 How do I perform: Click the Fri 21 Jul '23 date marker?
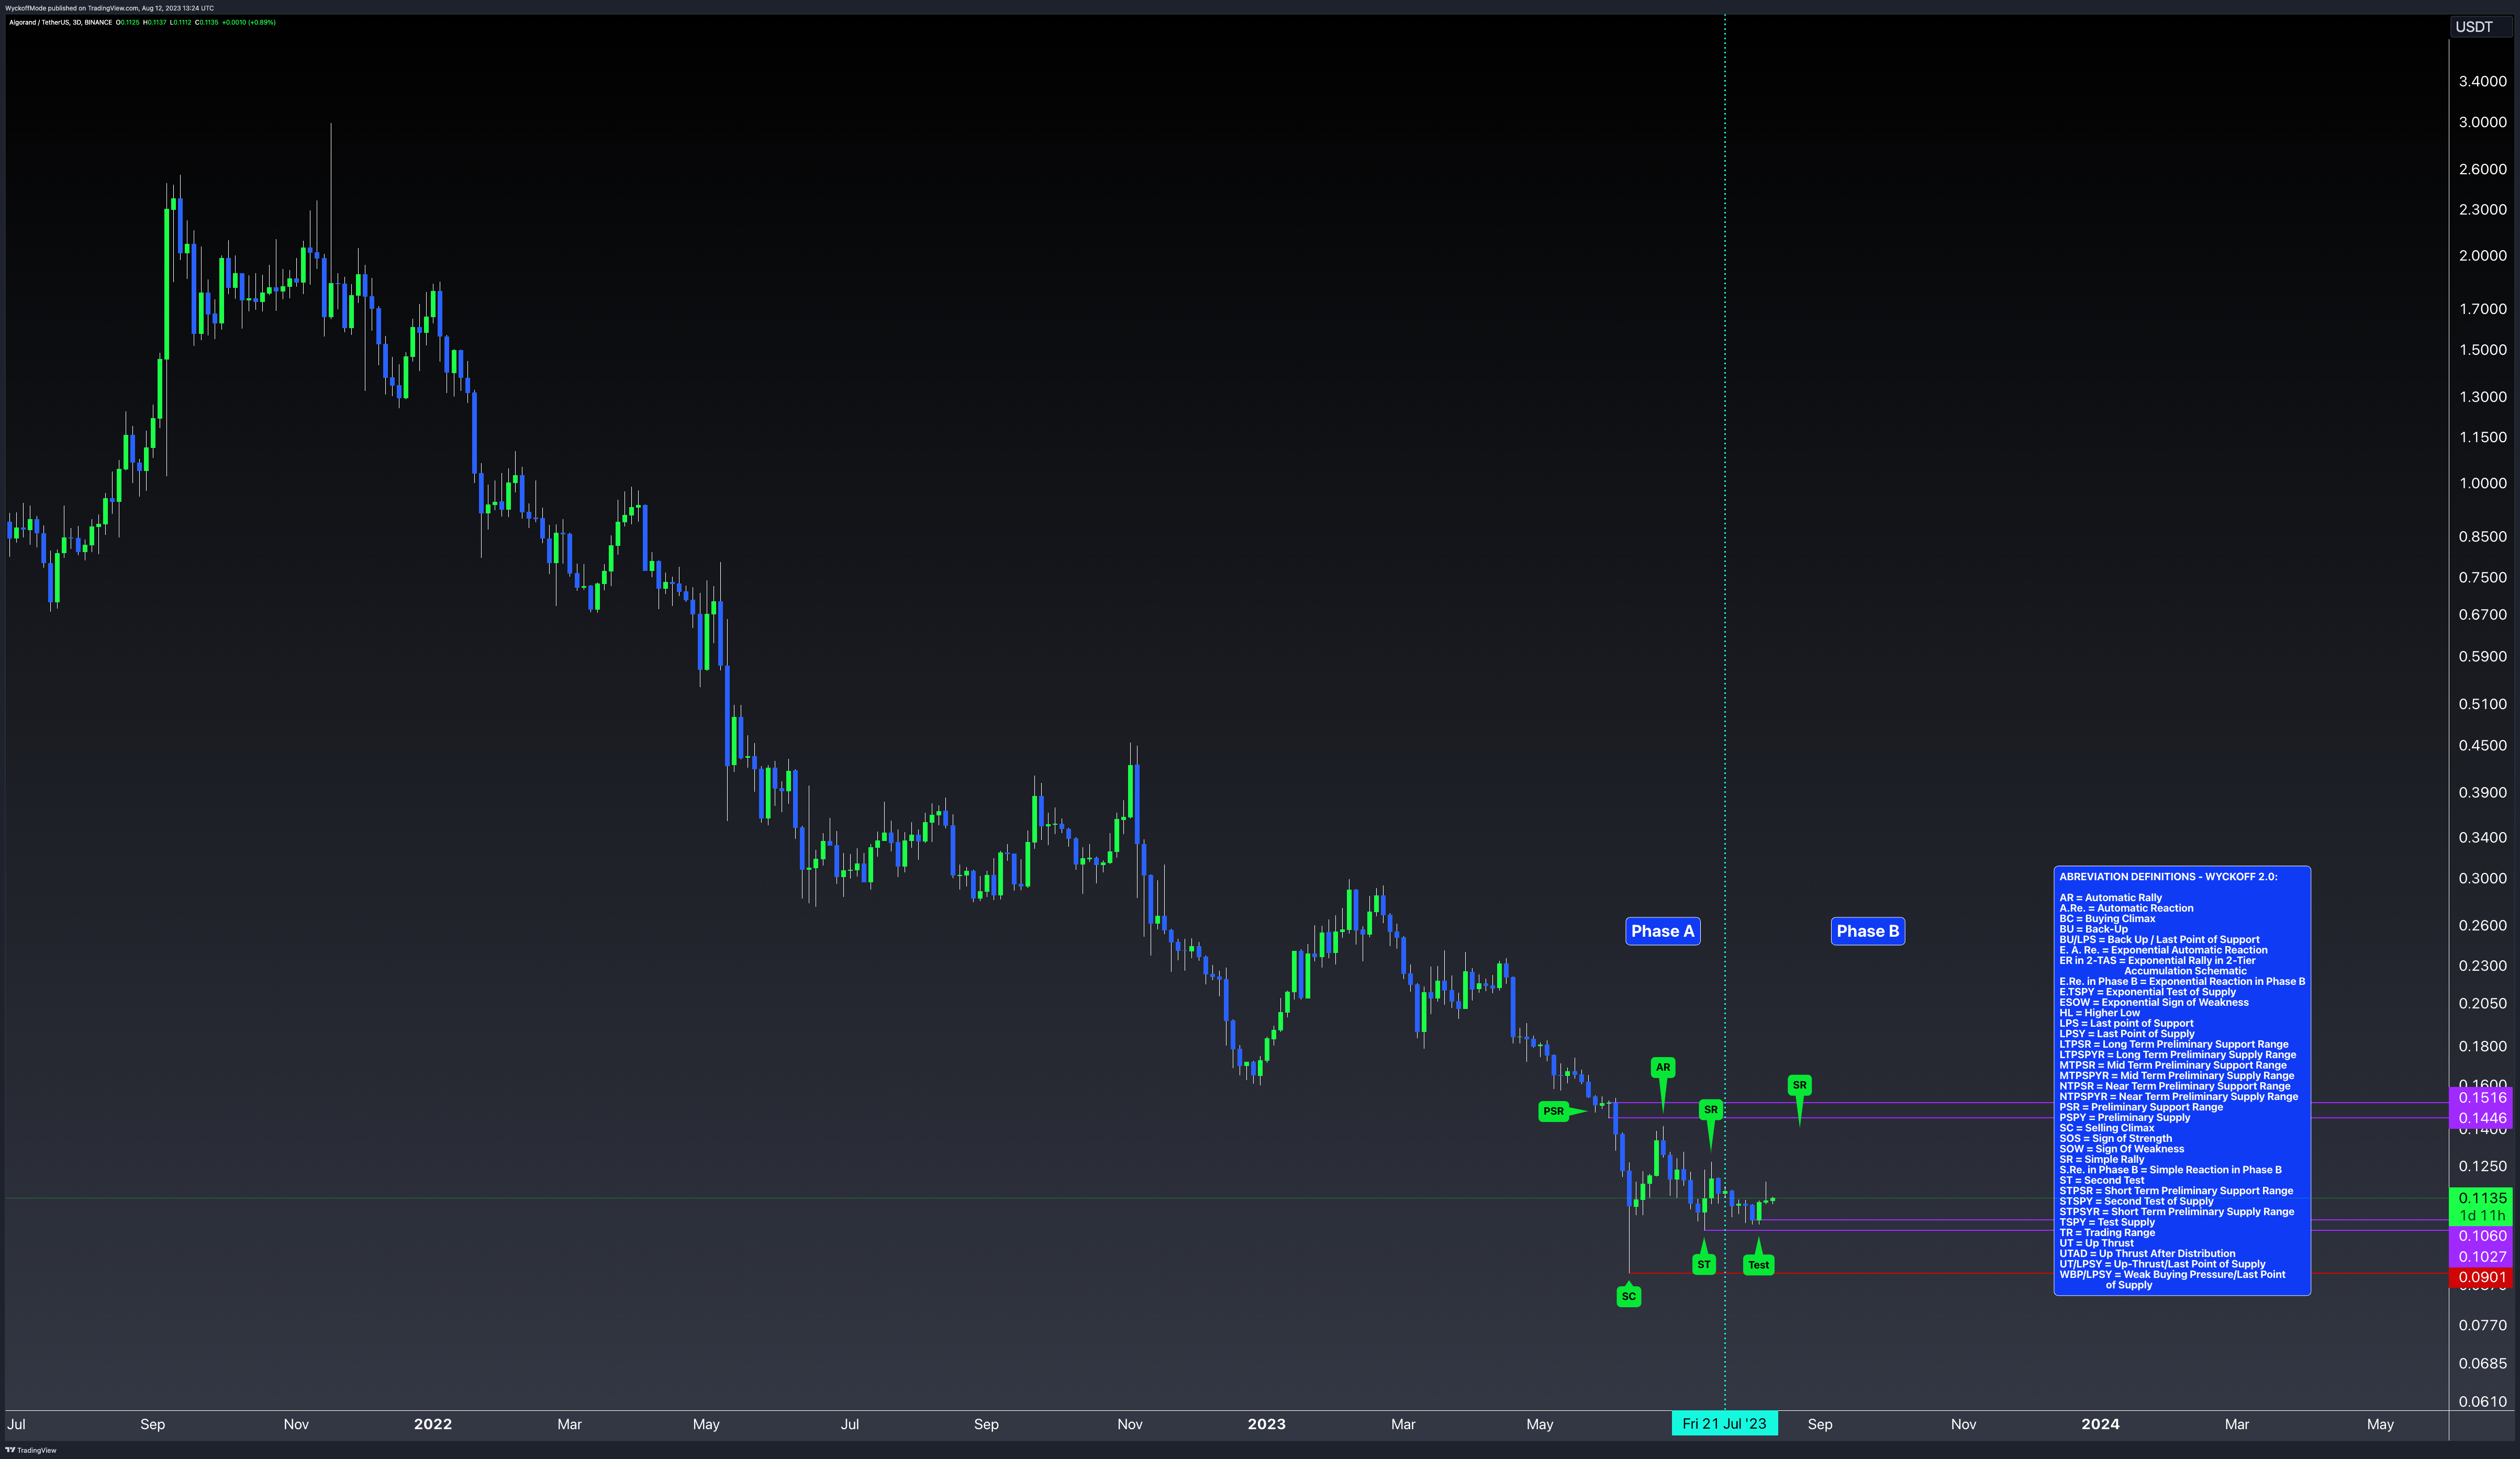coord(1725,1424)
